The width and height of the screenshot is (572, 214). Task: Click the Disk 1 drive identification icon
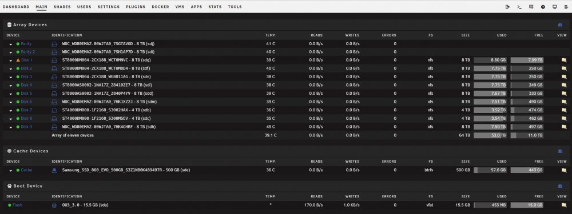coord(54,60)
